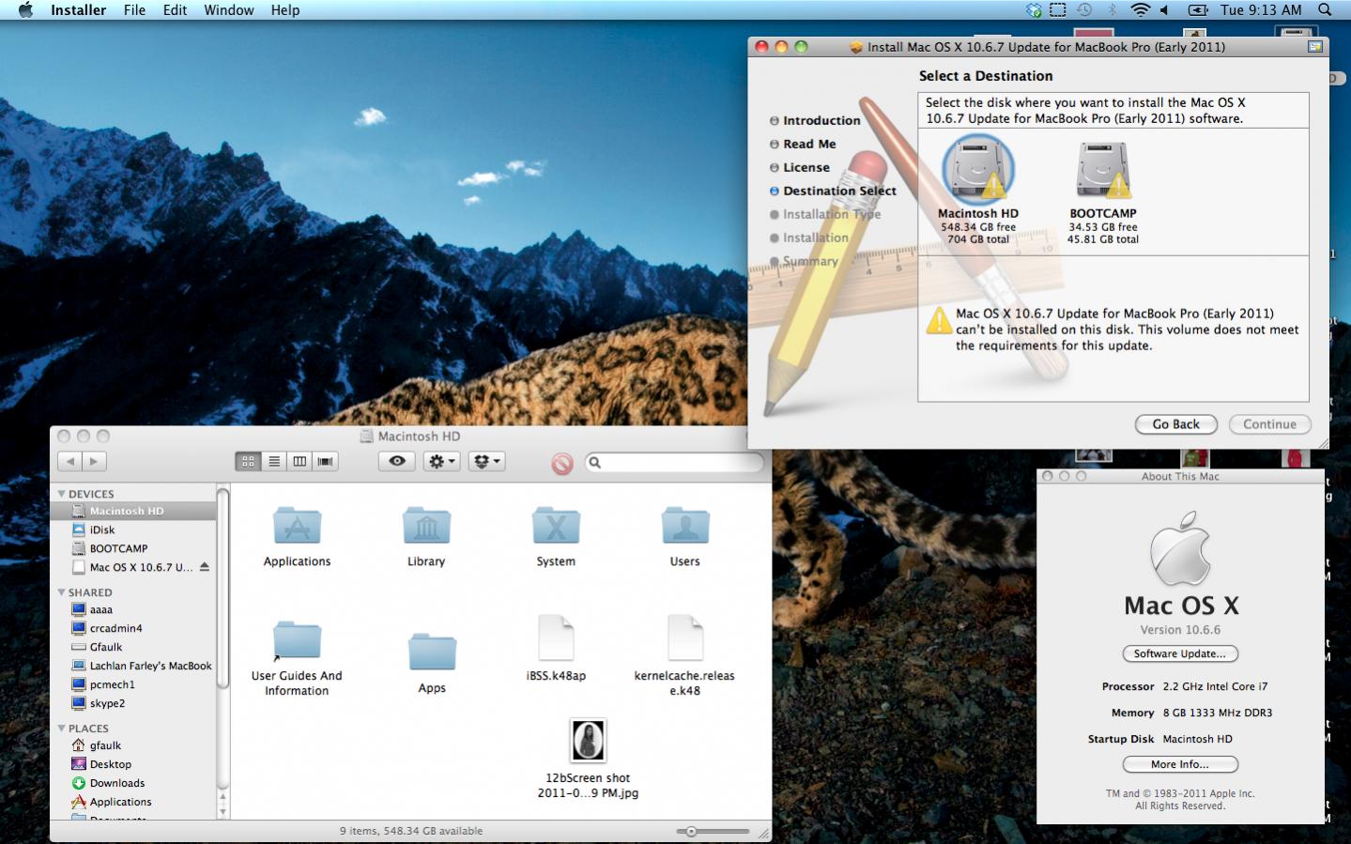
Task: Switch Finder to icon view
Action: 248,461
